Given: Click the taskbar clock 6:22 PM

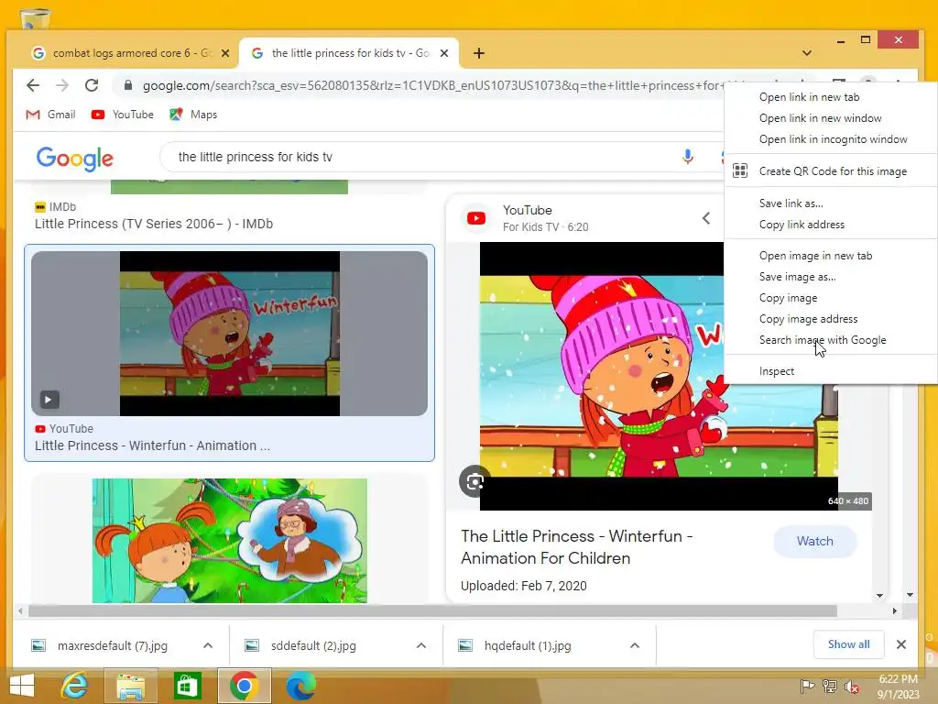Looking at the screenshot, I should [898, 679].
